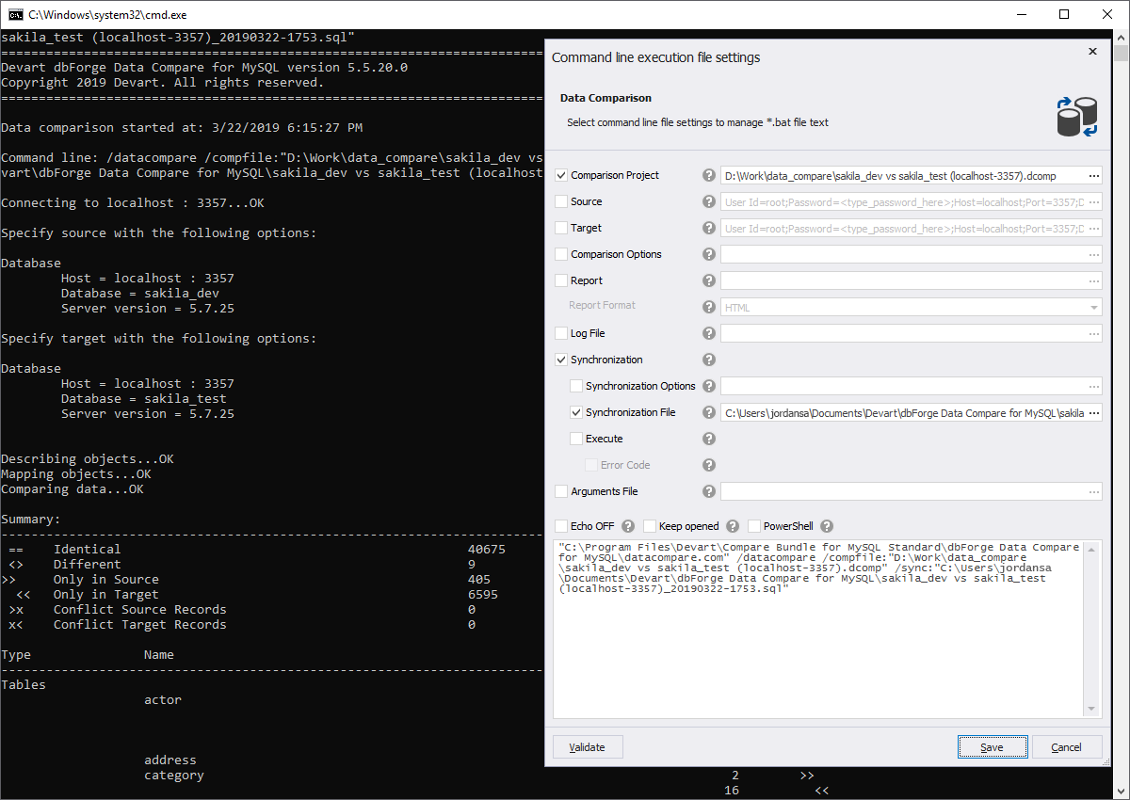
Task: Enable the Execute checkbox
Action: point(577,439)
